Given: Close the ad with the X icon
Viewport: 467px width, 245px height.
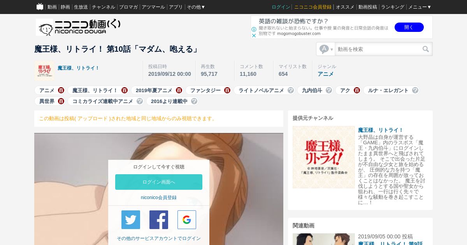Looking at the screenshot, I should coord(254,35).
